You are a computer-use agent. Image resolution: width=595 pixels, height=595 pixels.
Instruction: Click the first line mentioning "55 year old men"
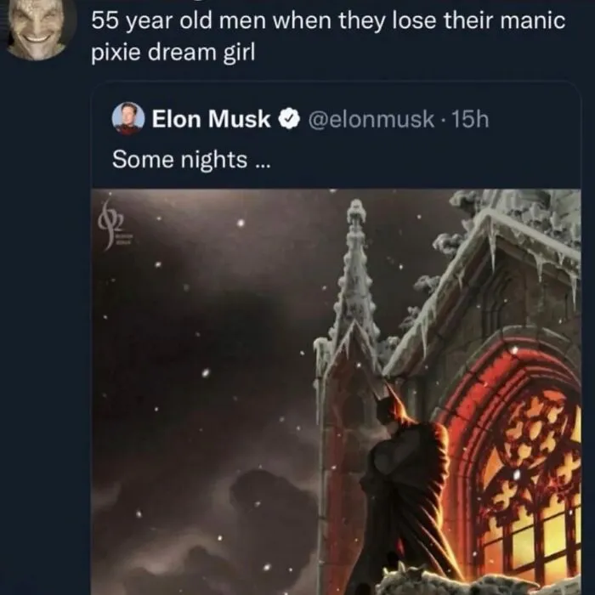tap(328, 21)
